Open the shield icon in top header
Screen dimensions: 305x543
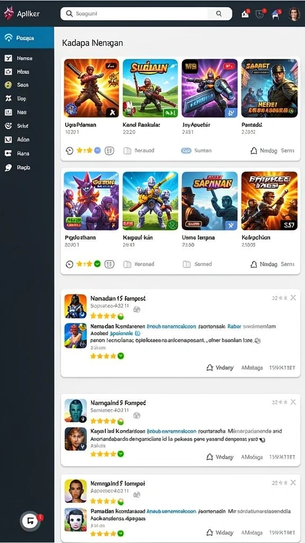click(x=260, y=14)
